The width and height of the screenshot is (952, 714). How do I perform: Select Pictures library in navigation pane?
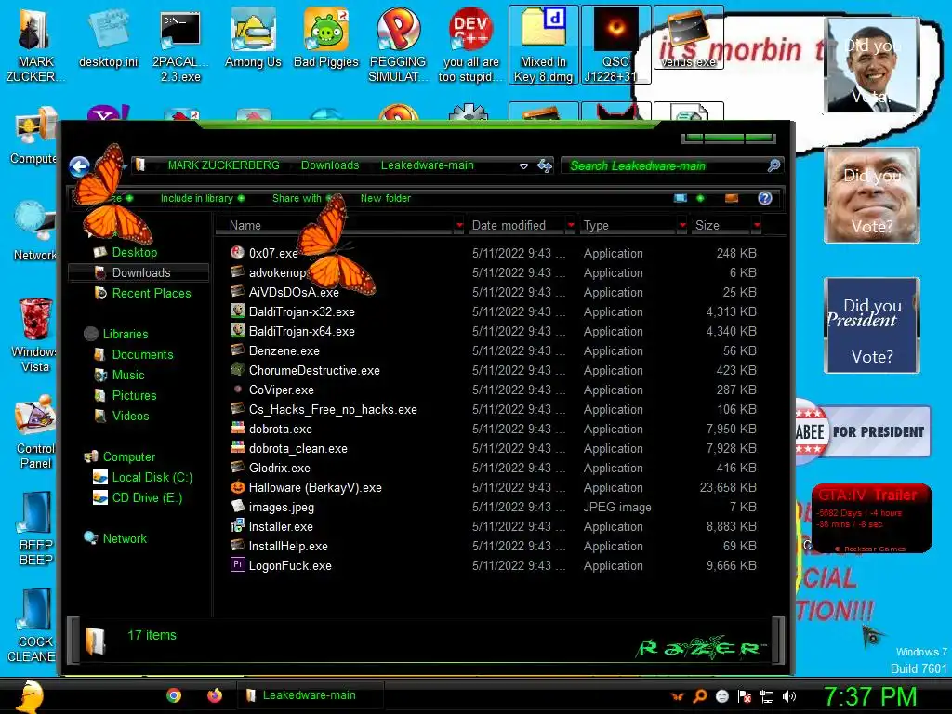[134, 395]
